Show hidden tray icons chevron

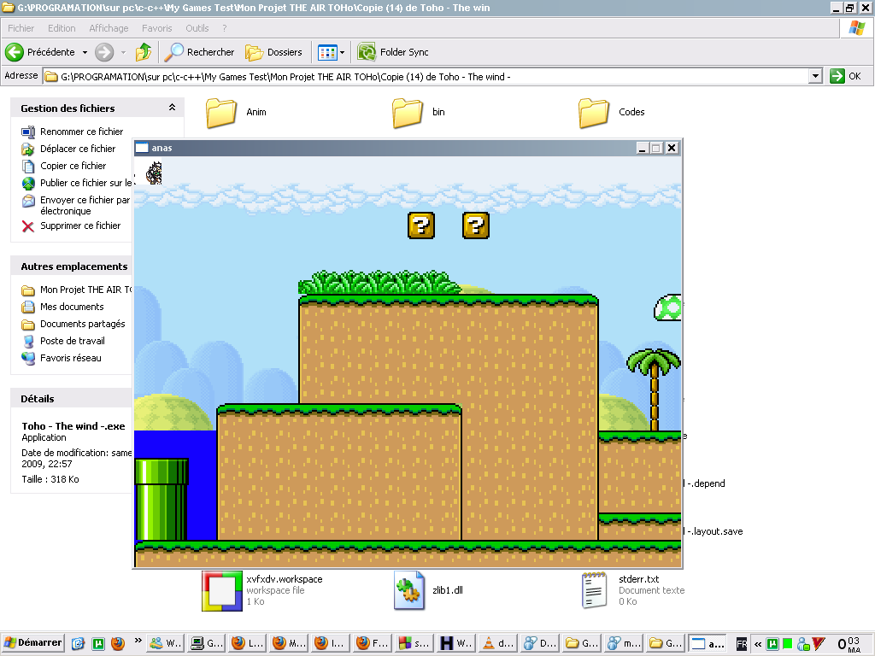coord(758,644)
